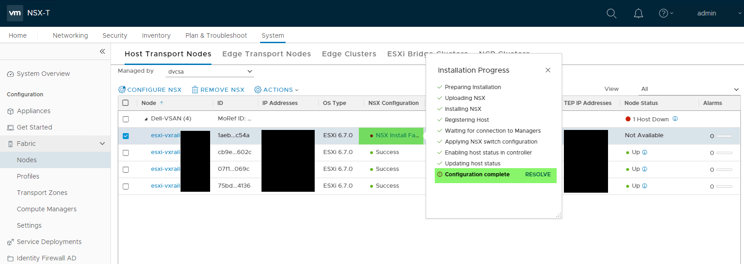The width and height of the screenshot is (744, 264).
Task: Click alarms bar for 1aeb...c54a row
Action: tap(724, 136)
